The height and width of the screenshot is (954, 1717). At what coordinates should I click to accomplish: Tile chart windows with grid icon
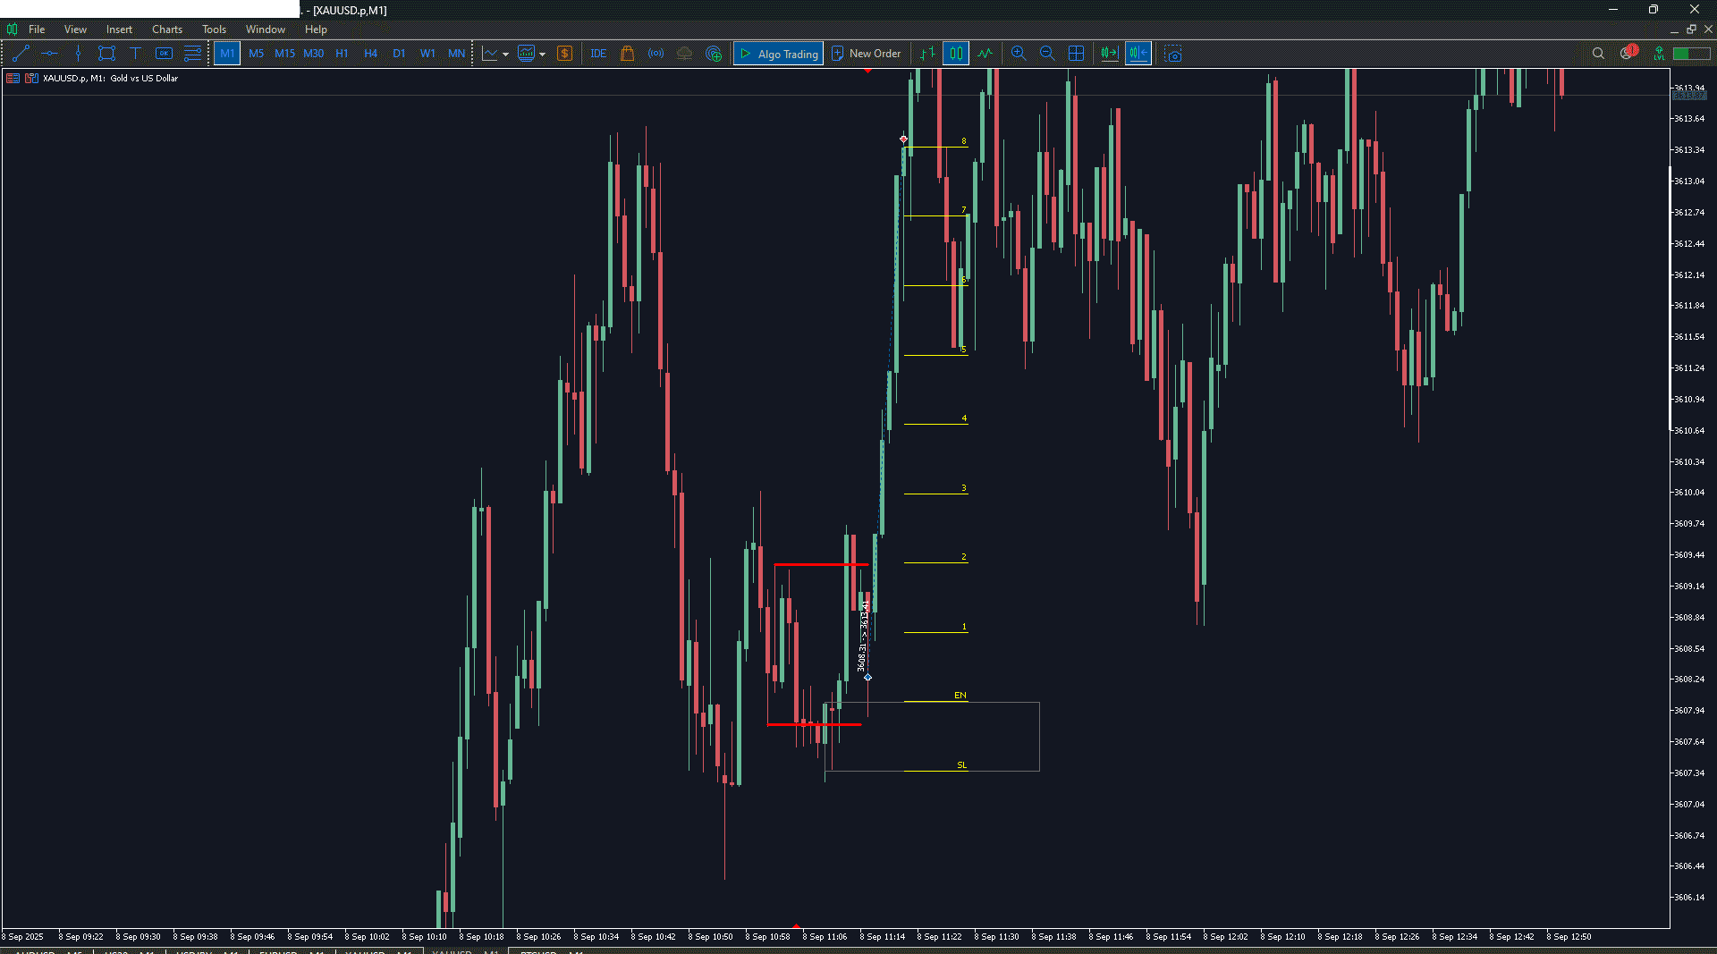click(x=1076, y=54)
